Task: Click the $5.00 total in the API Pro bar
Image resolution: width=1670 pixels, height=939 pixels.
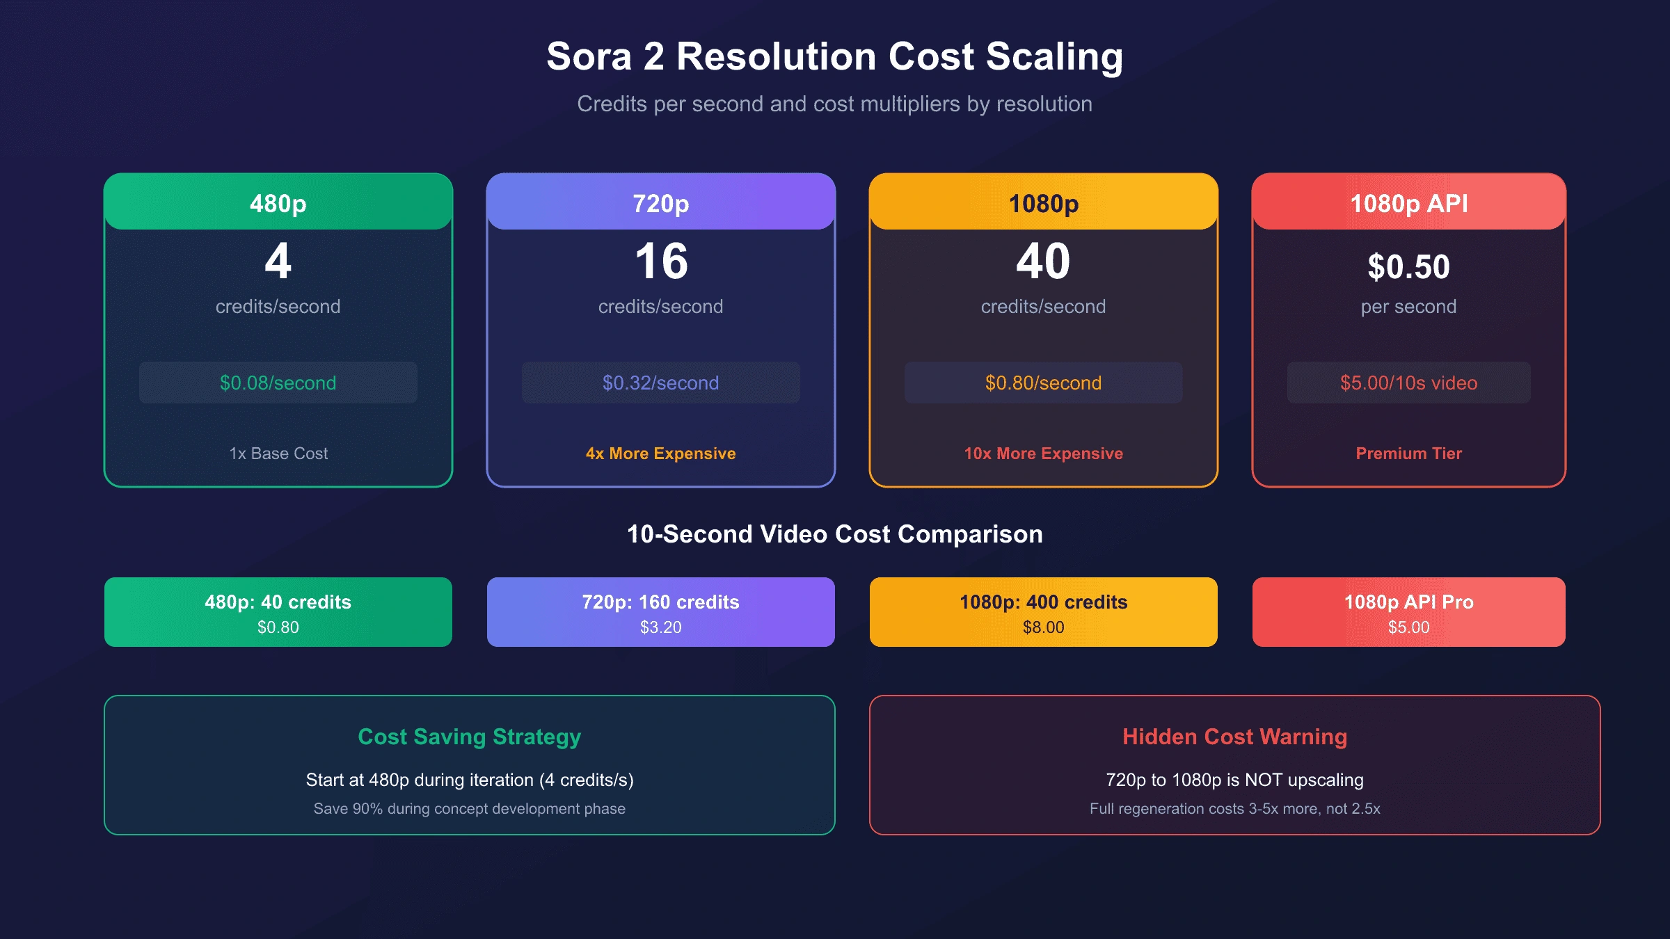Action: coord(1409,627)
